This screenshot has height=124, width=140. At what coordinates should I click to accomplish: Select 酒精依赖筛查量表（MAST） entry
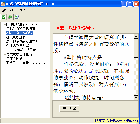pos(26,63)
